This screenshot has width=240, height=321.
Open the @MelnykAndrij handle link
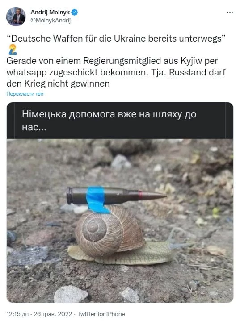51,21
